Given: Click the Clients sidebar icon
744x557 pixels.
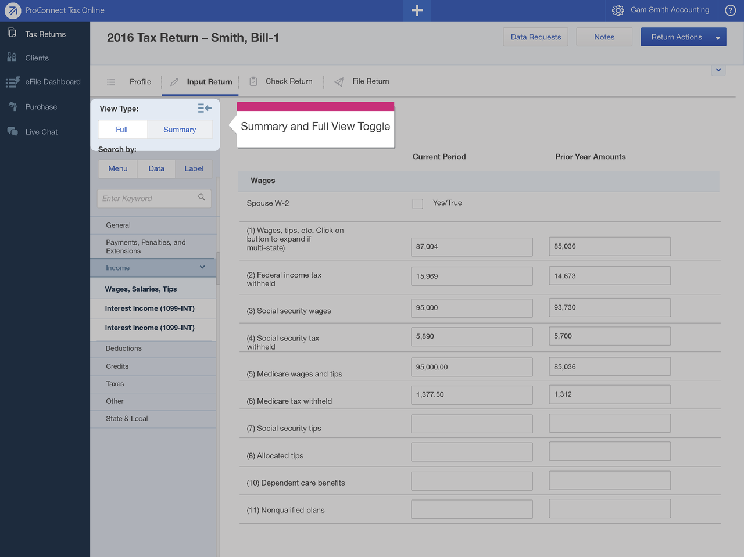Looking at the screenshot, I should [12, 57].
